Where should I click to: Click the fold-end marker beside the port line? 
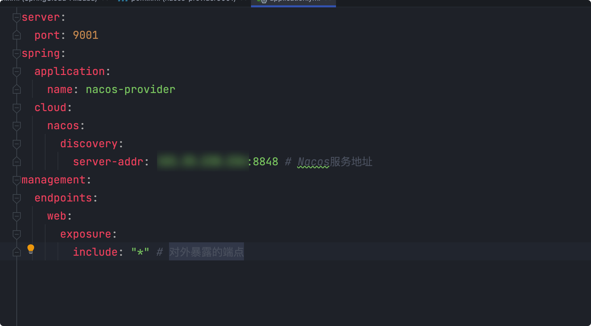click(x=17, y=35)
